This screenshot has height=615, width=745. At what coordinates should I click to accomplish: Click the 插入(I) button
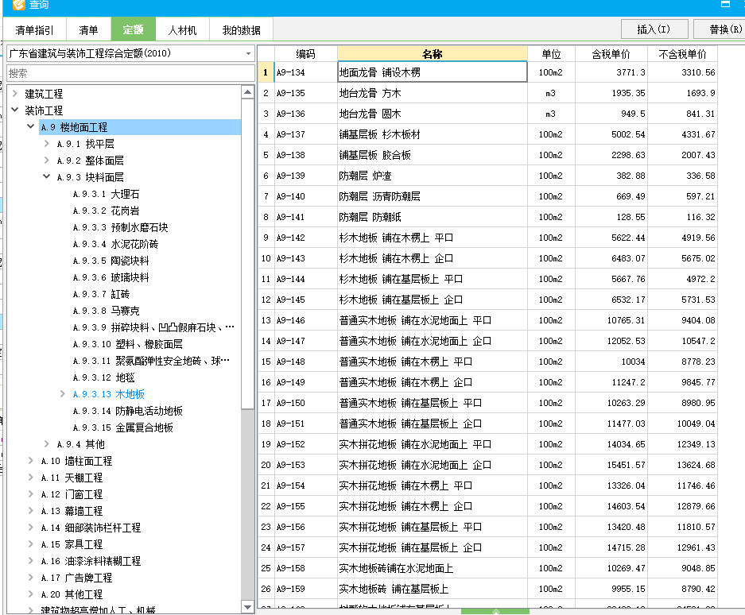(654, 29)
